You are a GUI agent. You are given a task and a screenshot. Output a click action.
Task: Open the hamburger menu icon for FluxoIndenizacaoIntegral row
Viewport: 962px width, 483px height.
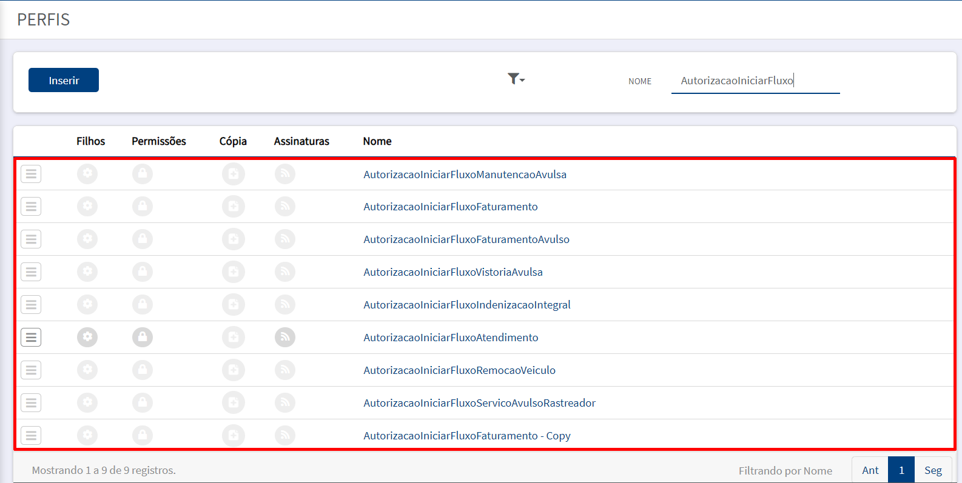pos(31,305)
